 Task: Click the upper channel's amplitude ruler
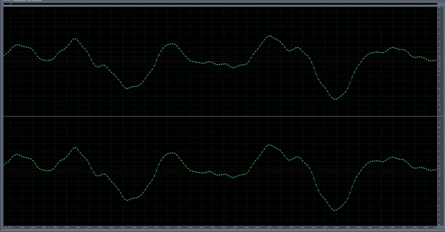click(440, 61)
